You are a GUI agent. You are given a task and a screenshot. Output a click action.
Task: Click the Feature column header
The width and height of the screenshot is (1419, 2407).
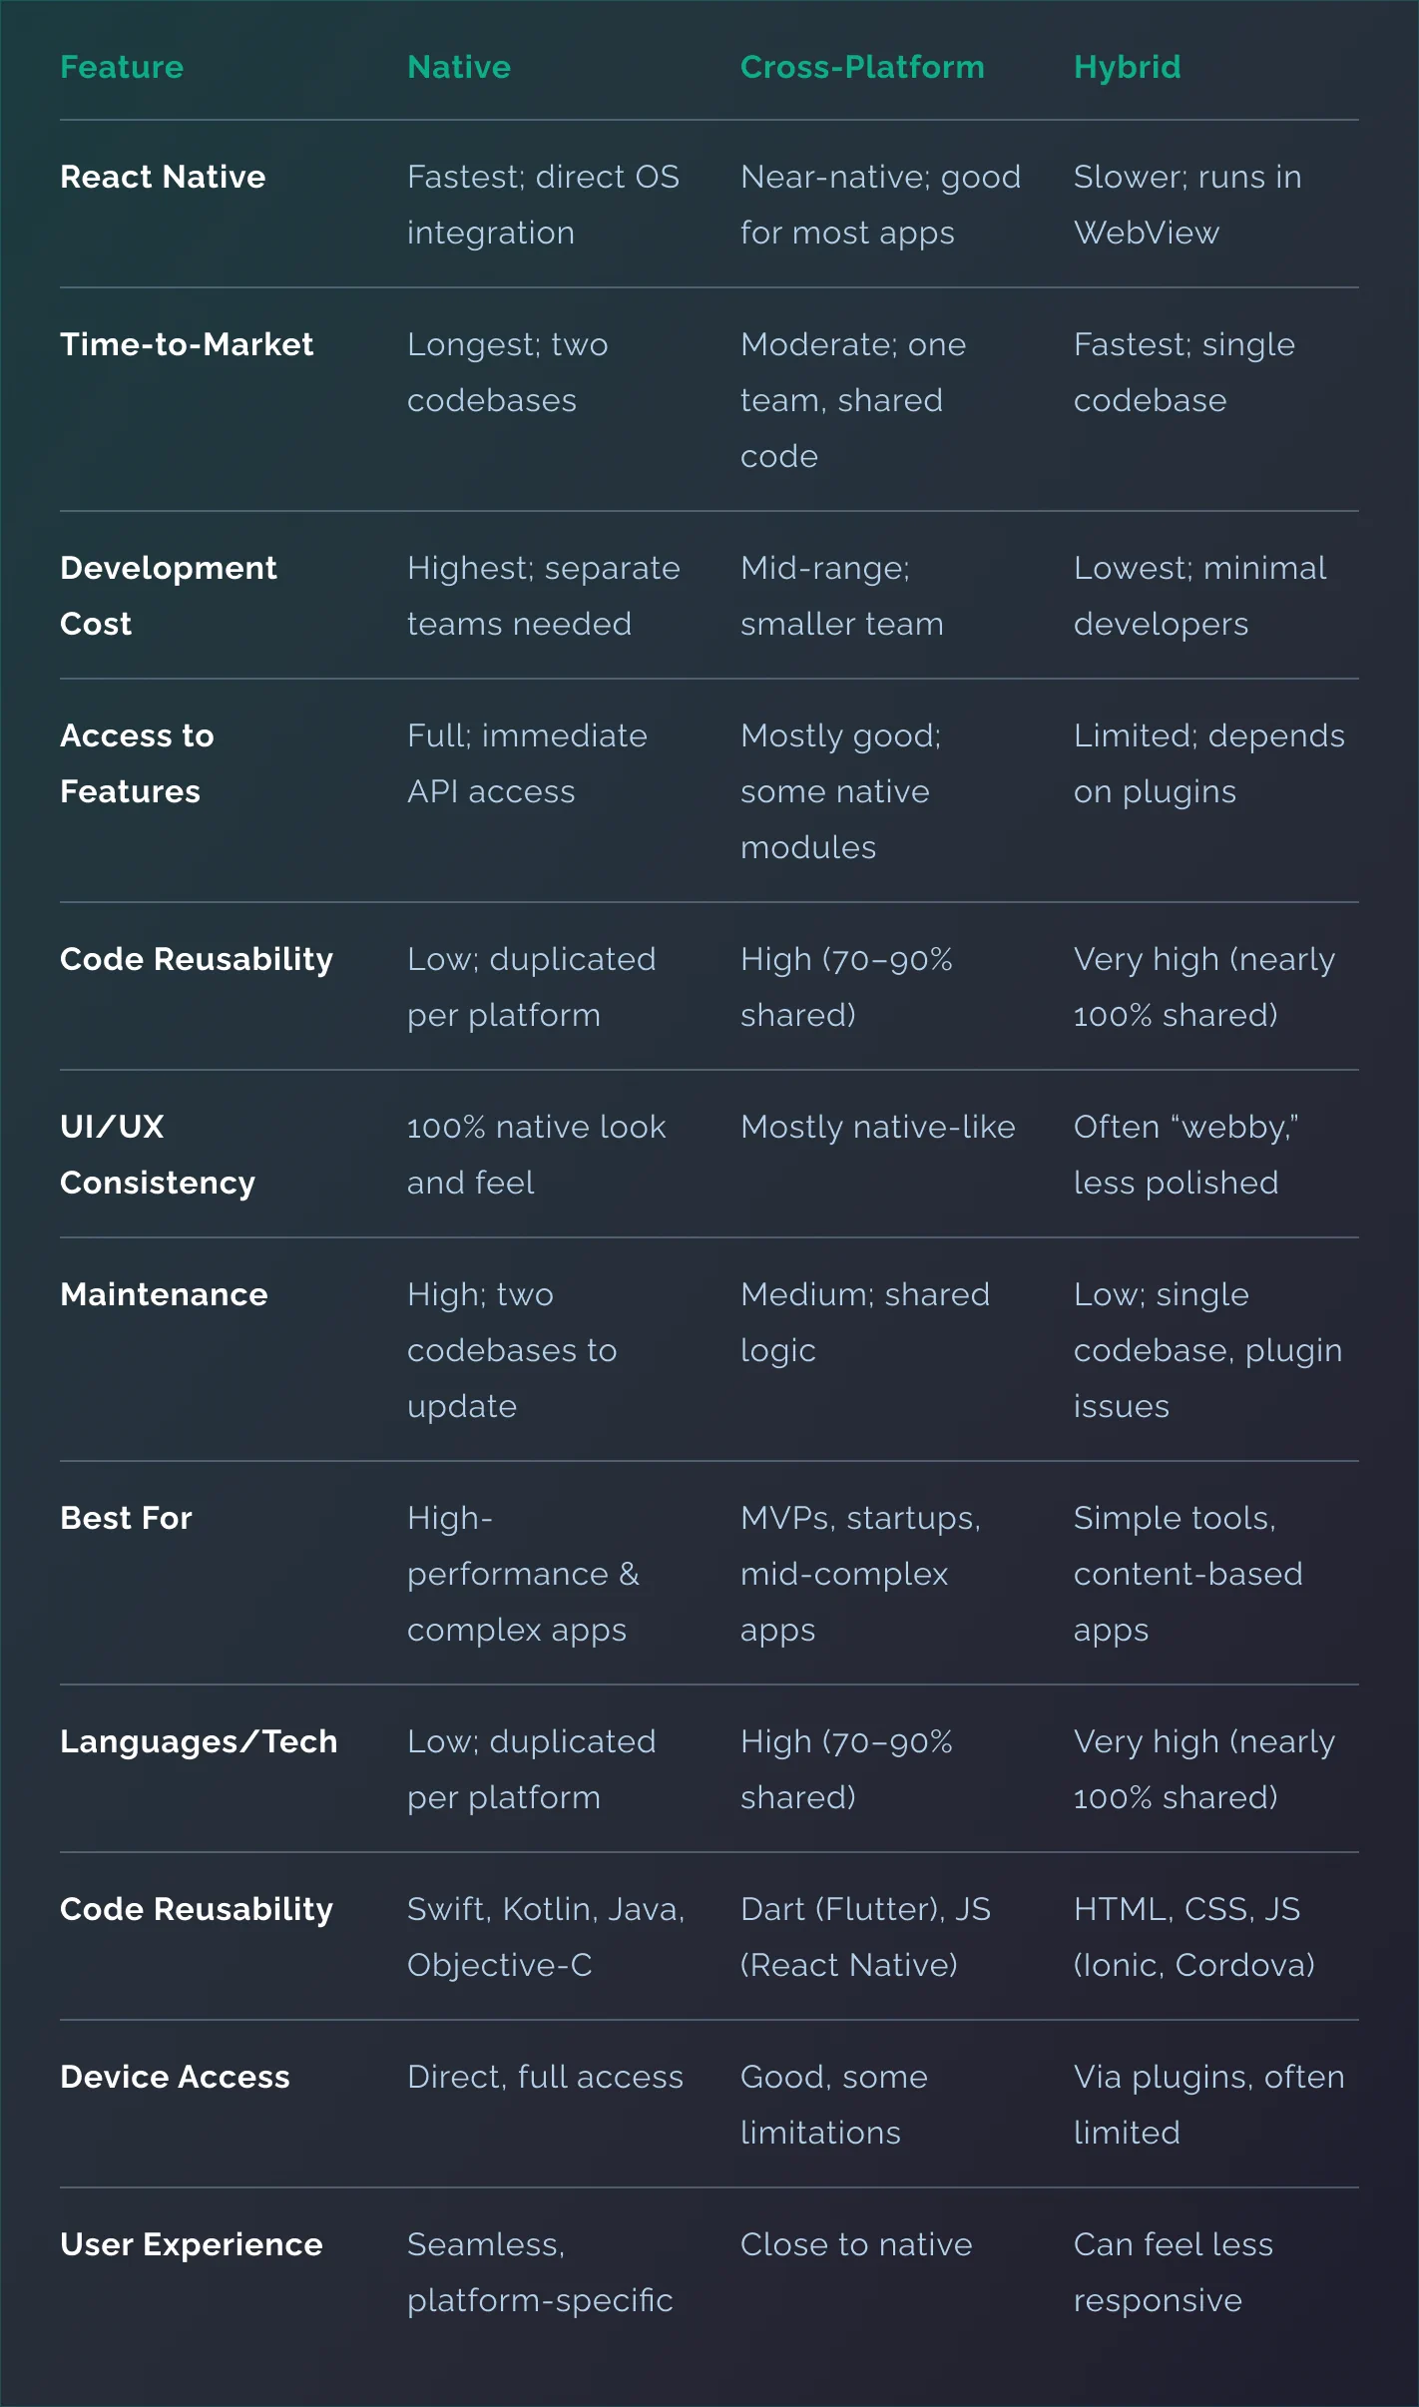coord(122,67)
